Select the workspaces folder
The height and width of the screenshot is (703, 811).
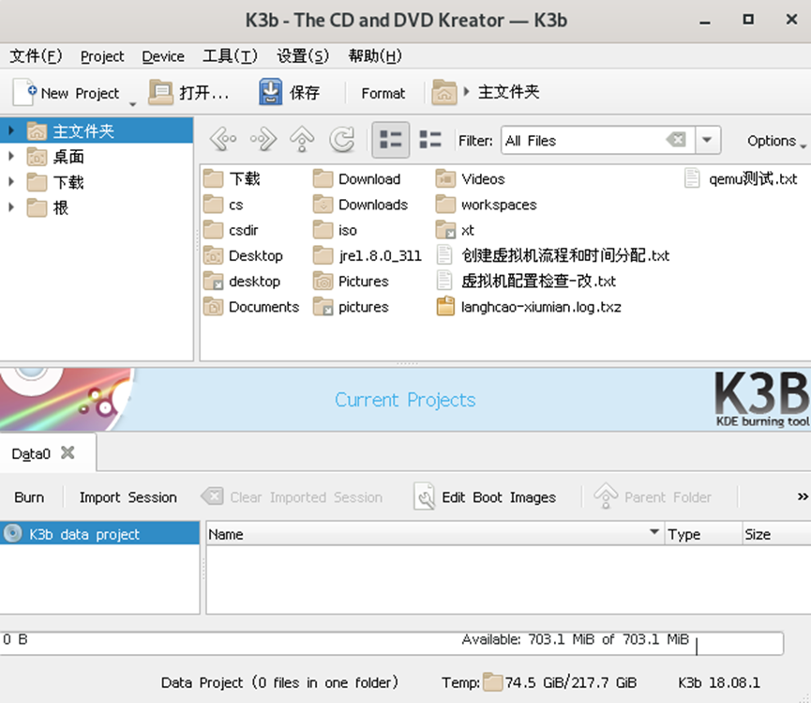pos(487,205)
